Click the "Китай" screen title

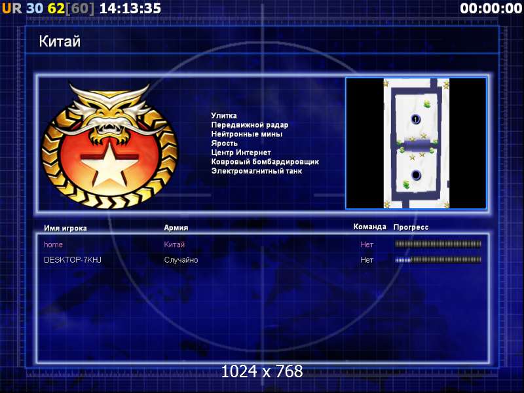(x=60, y=41)
